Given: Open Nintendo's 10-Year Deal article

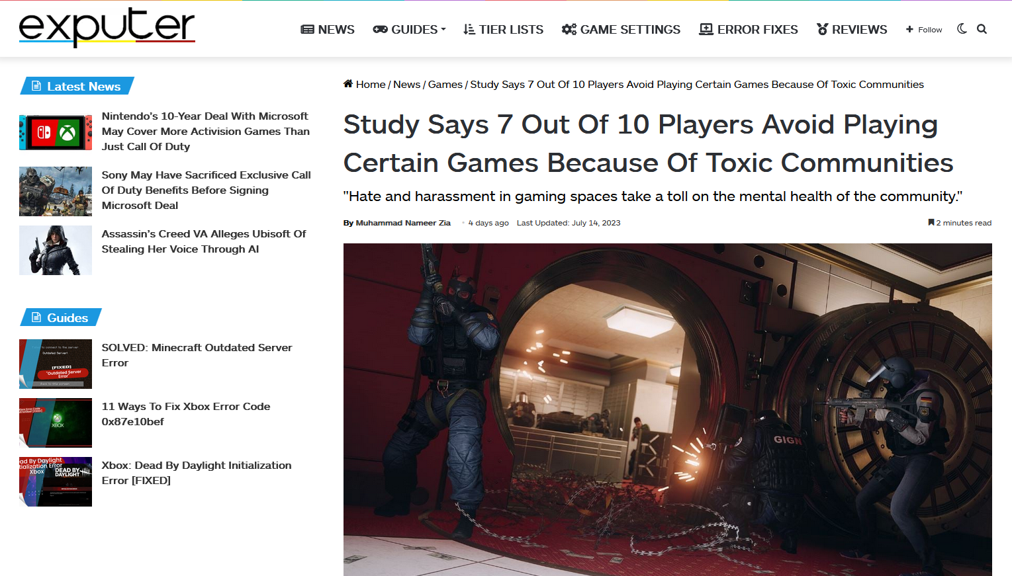Looking at the screenshot, I should click(x=206, y=131).
